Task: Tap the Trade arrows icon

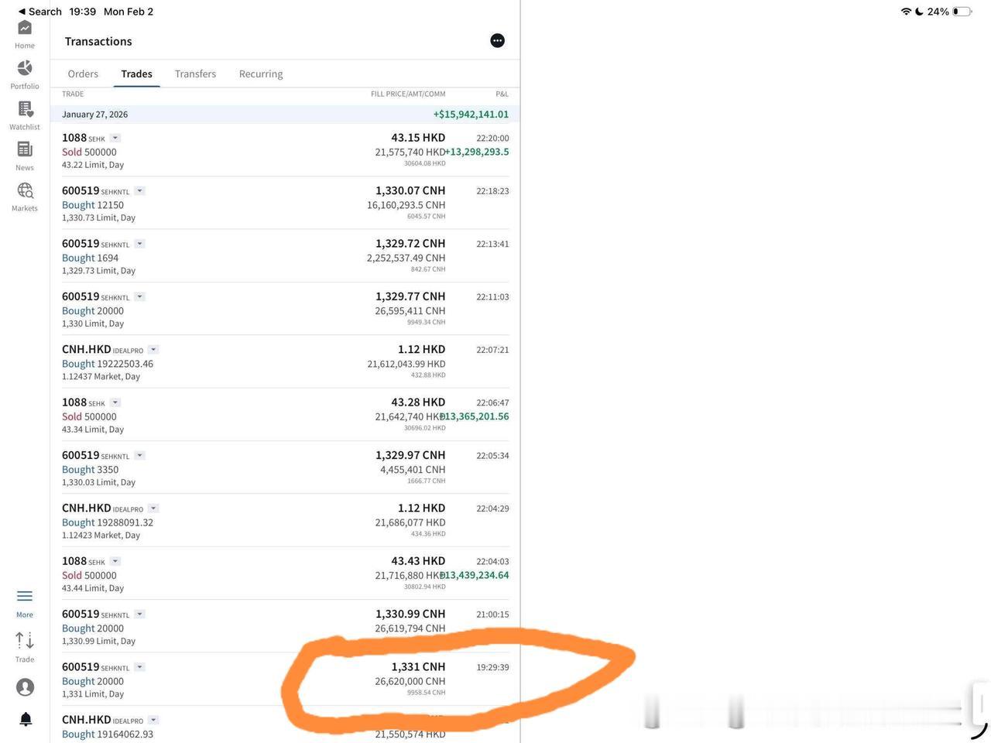Action: [x=25, y=641]
